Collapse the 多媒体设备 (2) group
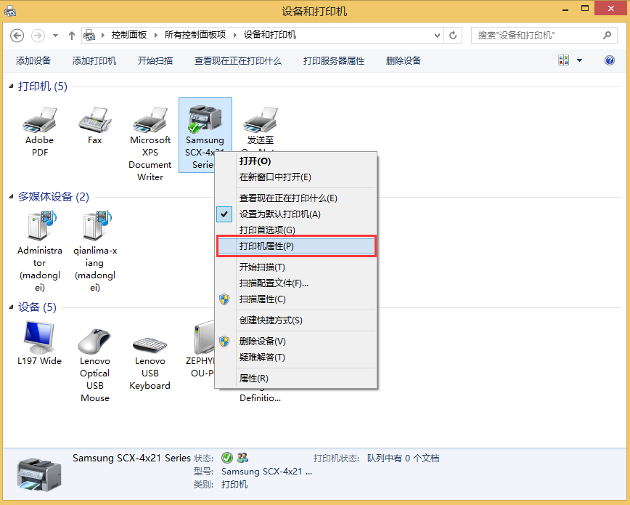 click(12, 197)
